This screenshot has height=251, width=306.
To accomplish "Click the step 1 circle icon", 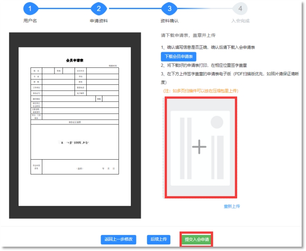I will click(x=30, y=8).
